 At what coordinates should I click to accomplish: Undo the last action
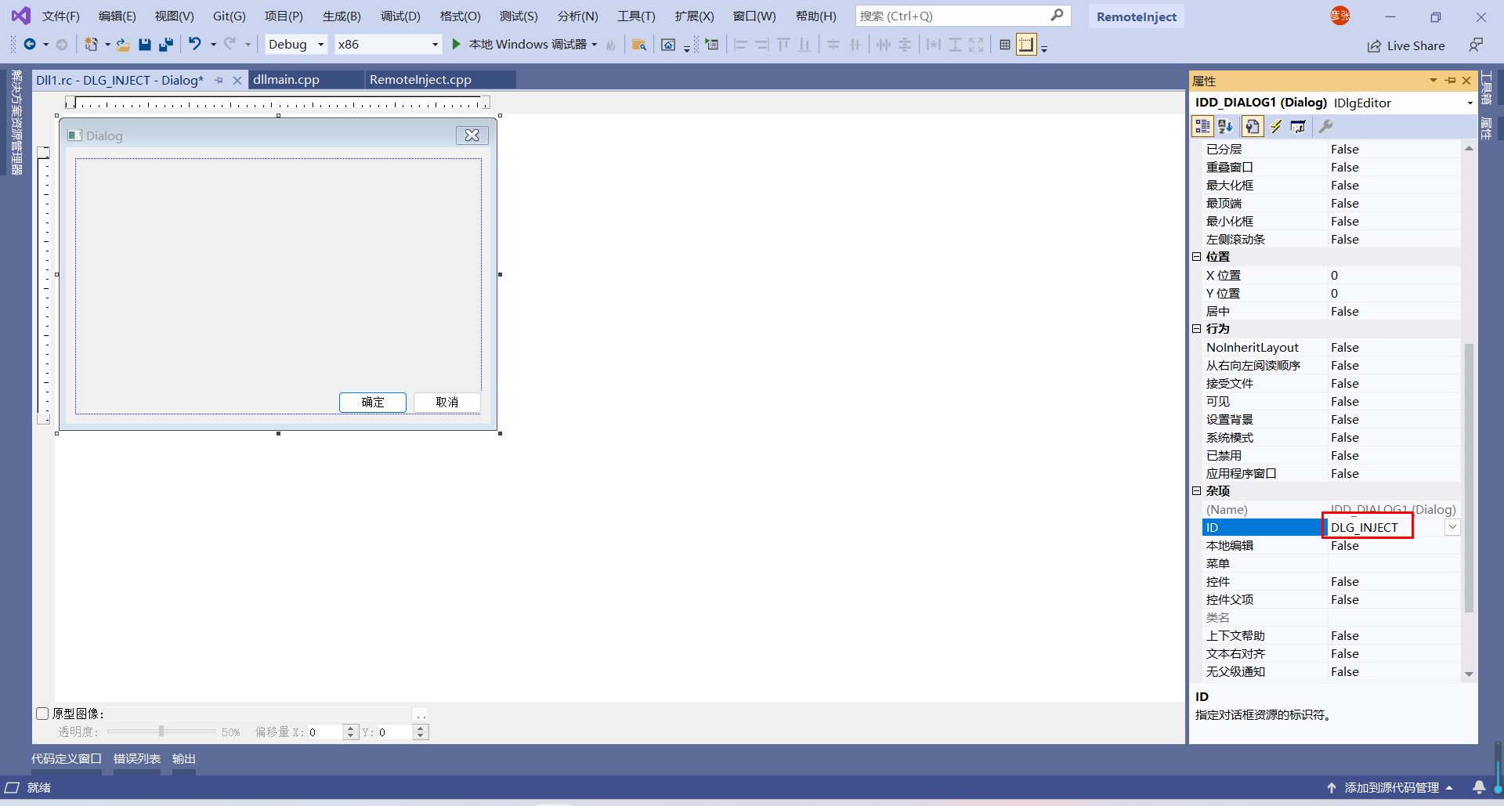click(195, 45)
